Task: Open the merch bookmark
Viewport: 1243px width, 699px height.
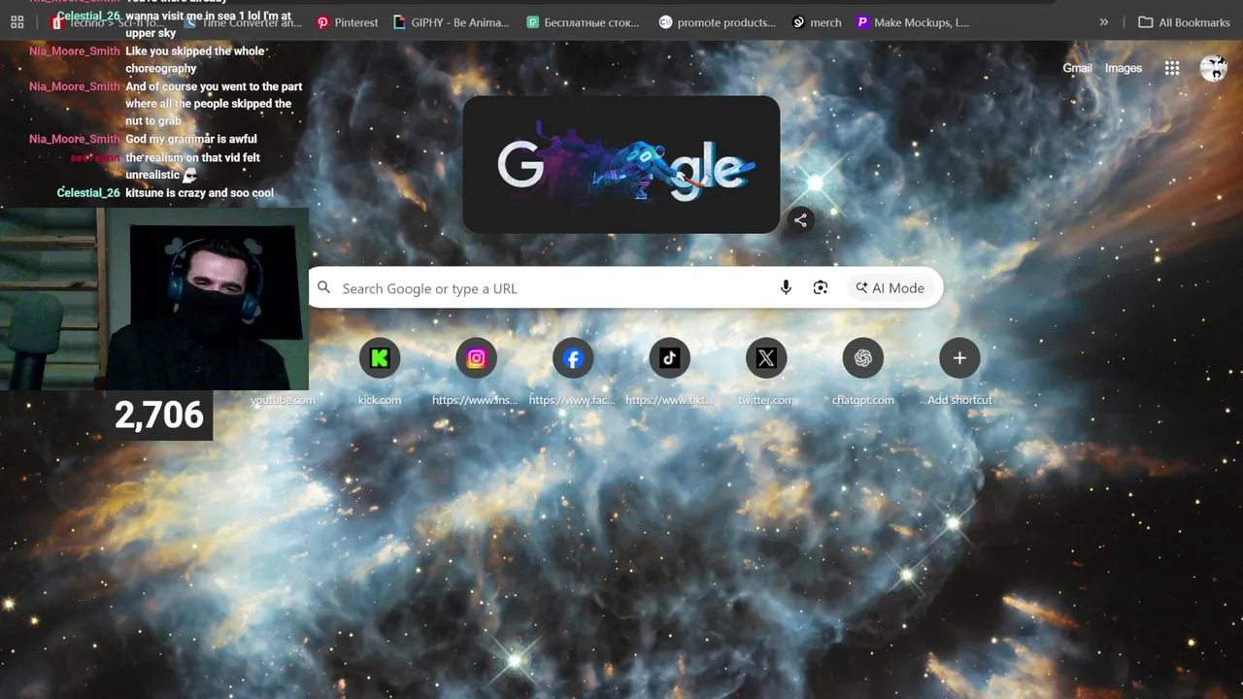Action: (817, 22)
